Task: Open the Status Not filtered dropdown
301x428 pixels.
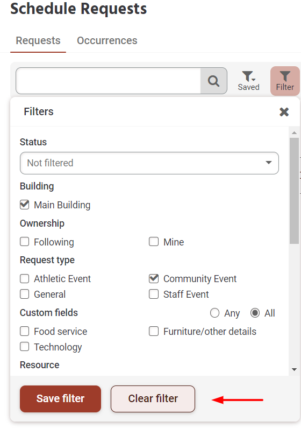Action: [149, 163]
